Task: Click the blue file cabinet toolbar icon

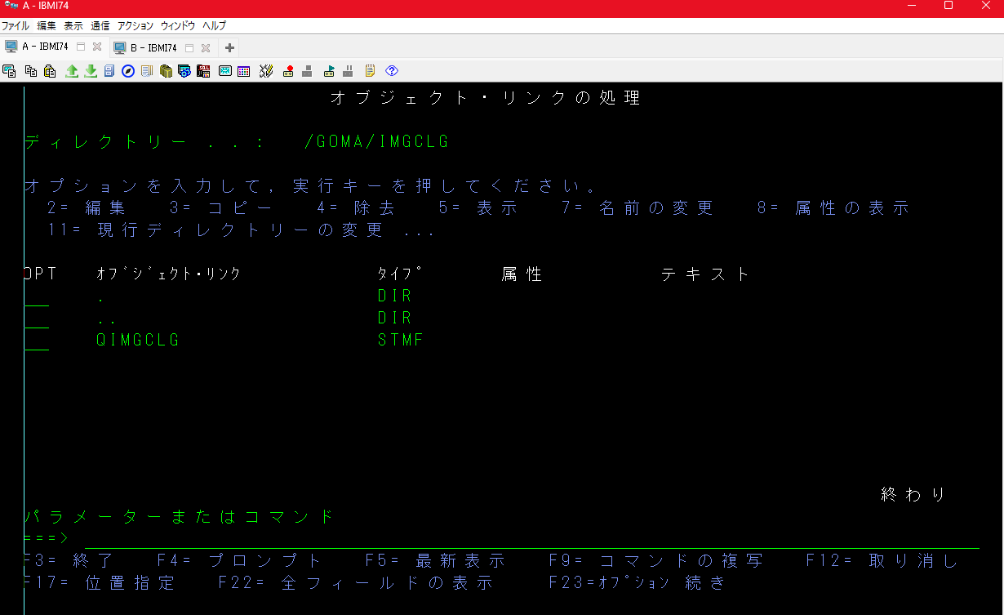Action: [x=109, y=71]
